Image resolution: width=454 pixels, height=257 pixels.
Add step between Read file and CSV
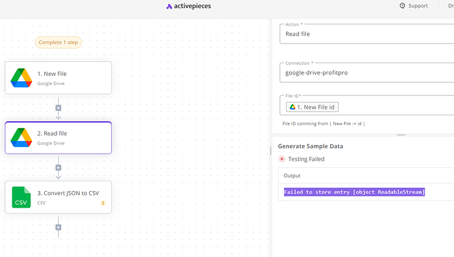point(58,167)
